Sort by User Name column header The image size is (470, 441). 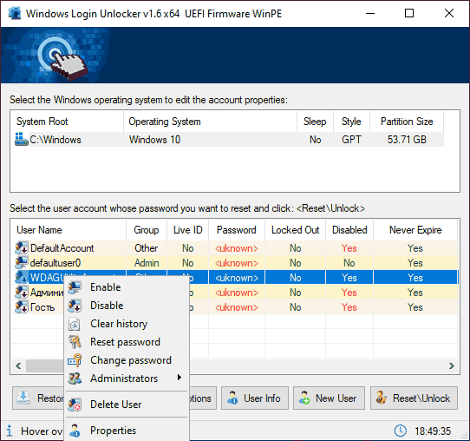[69, 230]
